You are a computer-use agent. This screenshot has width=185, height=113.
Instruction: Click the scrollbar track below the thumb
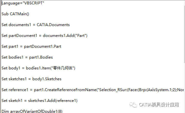pos(184,88)
